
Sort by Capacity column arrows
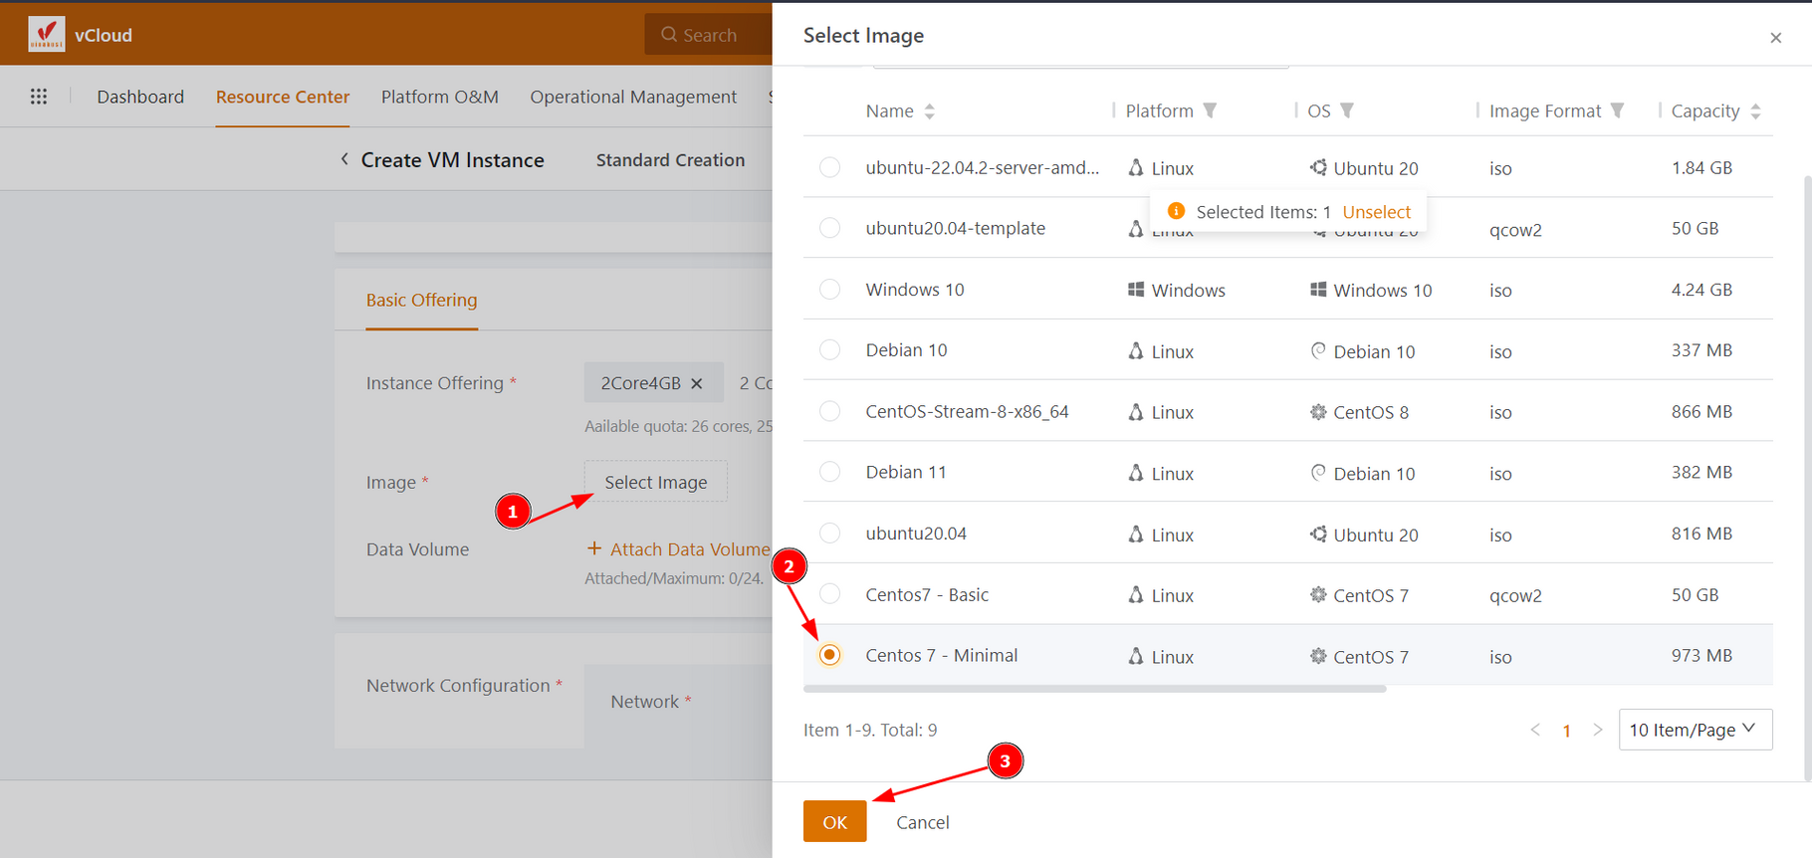[x=1755, y=111]
